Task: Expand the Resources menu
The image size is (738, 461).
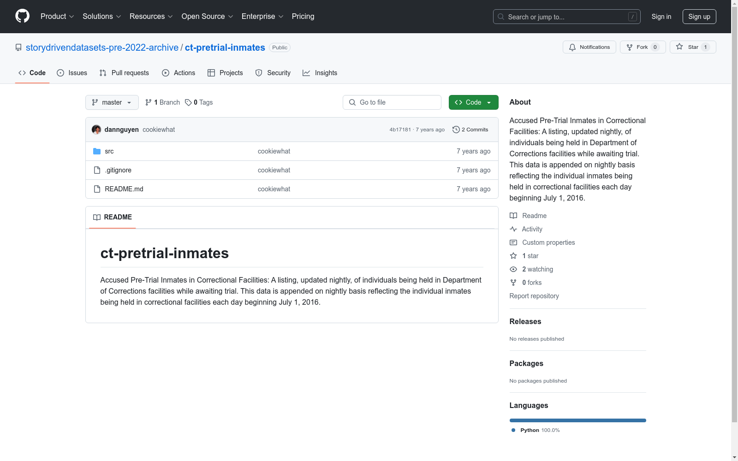Action: pyautogui.click(x=151, y=16)
